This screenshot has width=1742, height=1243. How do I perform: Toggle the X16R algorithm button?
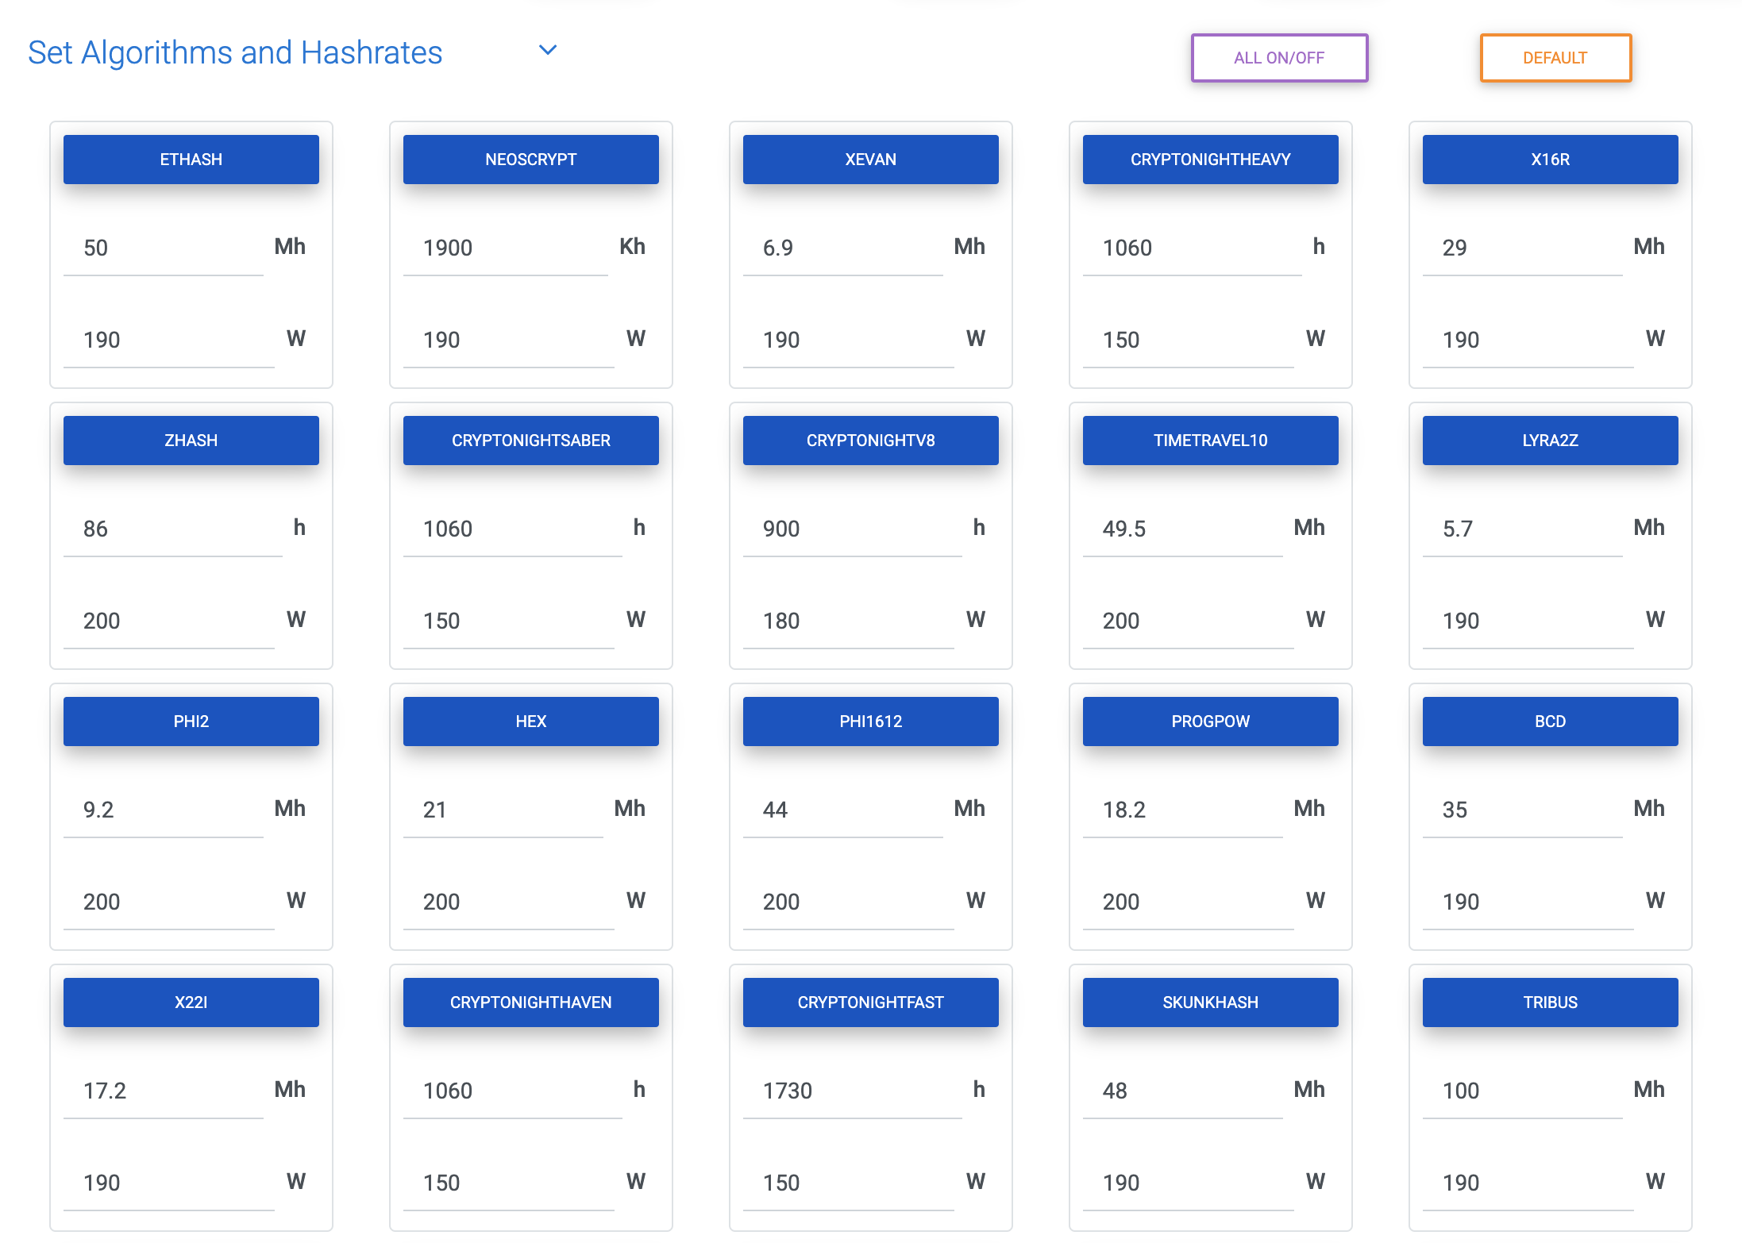tap(1551, 160)
